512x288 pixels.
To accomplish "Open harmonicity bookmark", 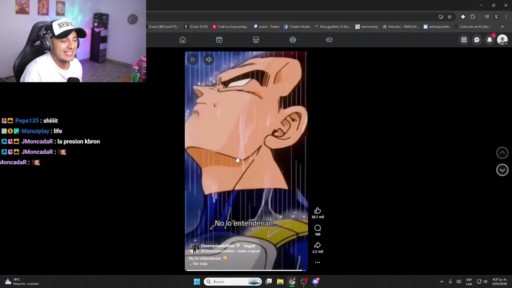I will [x=366, y=27].
